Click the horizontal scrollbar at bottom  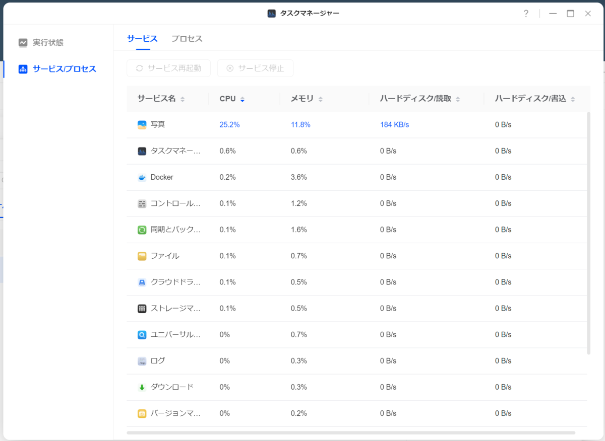pos(351,432)
